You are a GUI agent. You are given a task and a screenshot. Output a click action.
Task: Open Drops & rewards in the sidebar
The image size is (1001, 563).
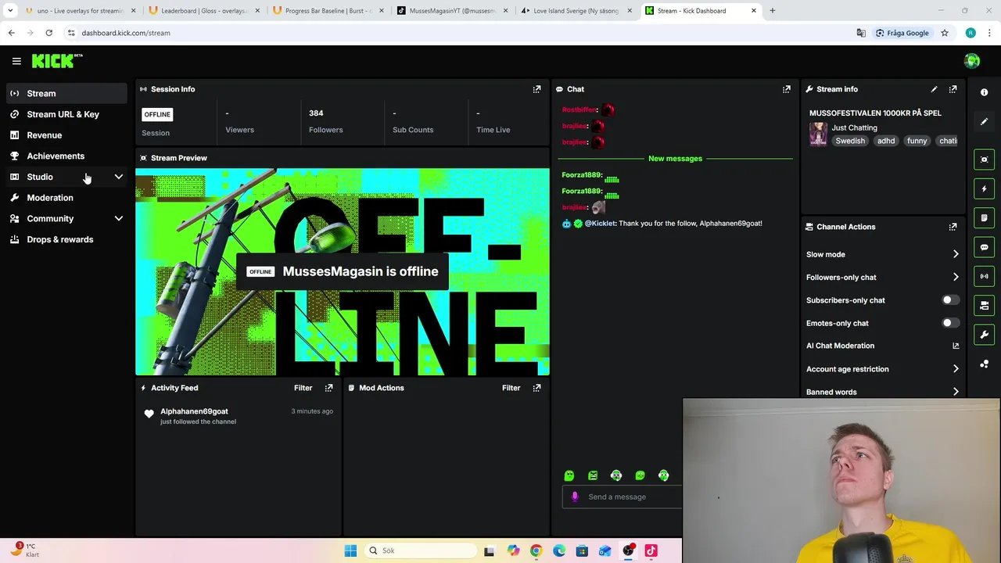click(x=66, y=239)
